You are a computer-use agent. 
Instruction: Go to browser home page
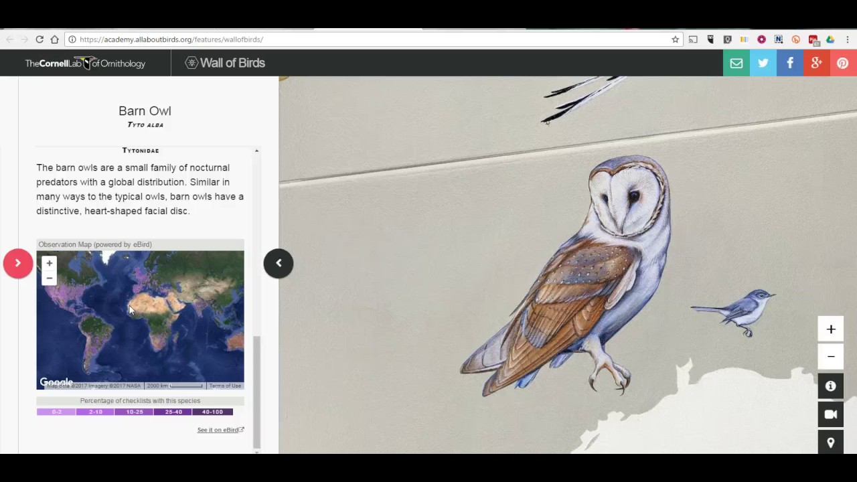pos(54,39)
